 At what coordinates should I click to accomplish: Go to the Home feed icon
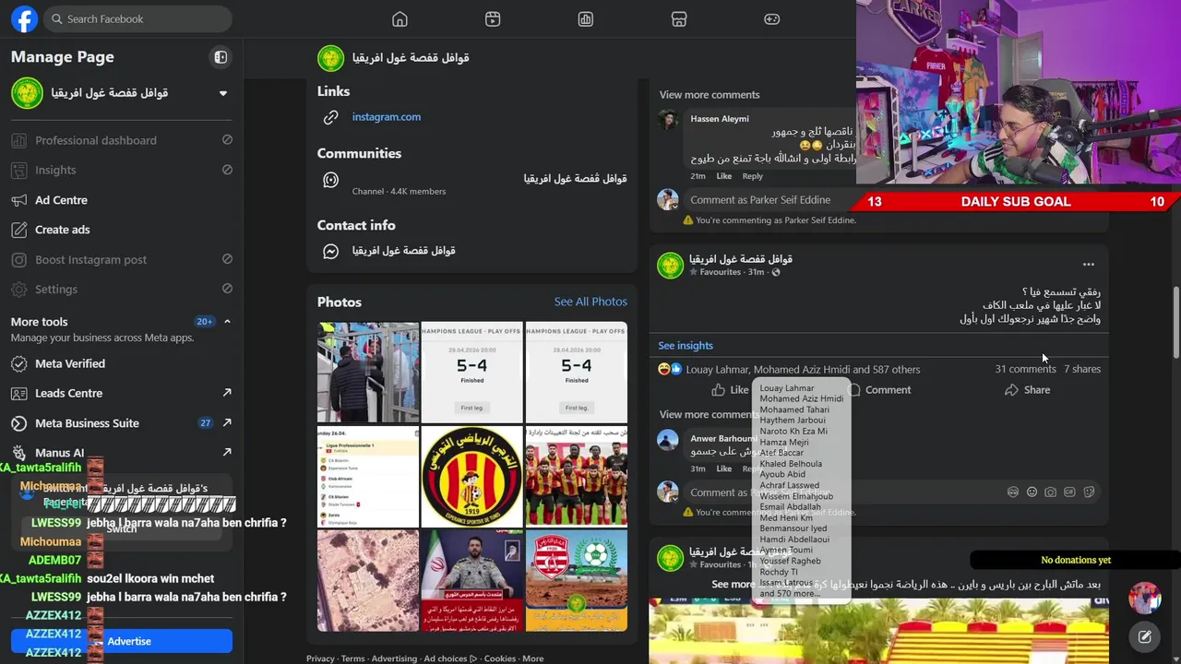(x=400, y=19)
